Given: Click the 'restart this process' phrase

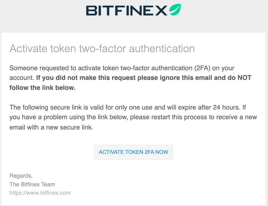Looking at the screenshot, I should tap(178, 117).
